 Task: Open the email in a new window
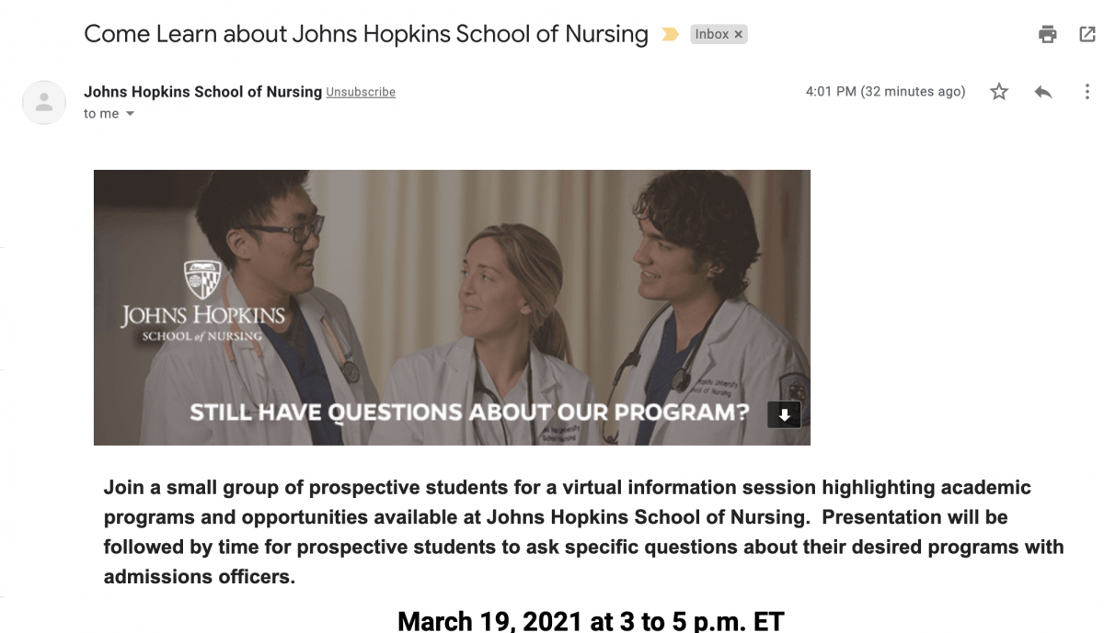[x=1087, y=35]
